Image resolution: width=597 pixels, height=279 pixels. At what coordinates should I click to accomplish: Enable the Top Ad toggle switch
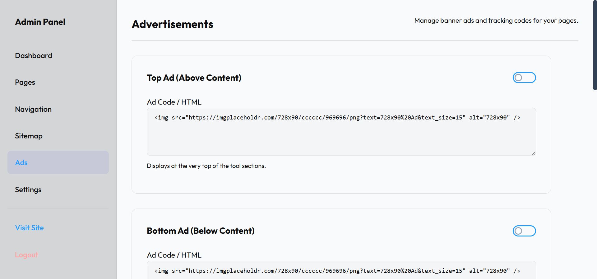click(524, 78)
